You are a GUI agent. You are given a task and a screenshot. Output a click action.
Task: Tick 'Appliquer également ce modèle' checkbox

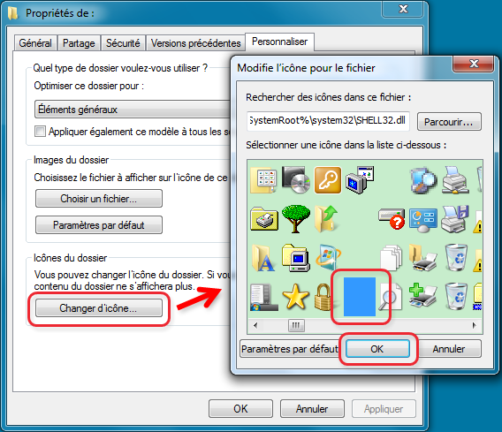(x=40, y=132)
